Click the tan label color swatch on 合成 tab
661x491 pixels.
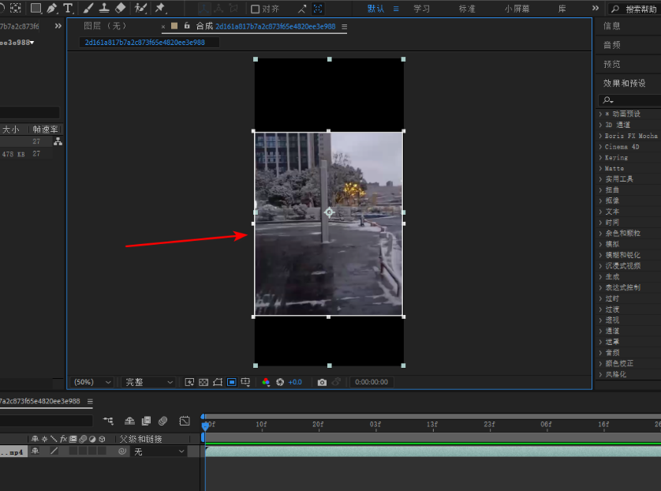(174, 26)
